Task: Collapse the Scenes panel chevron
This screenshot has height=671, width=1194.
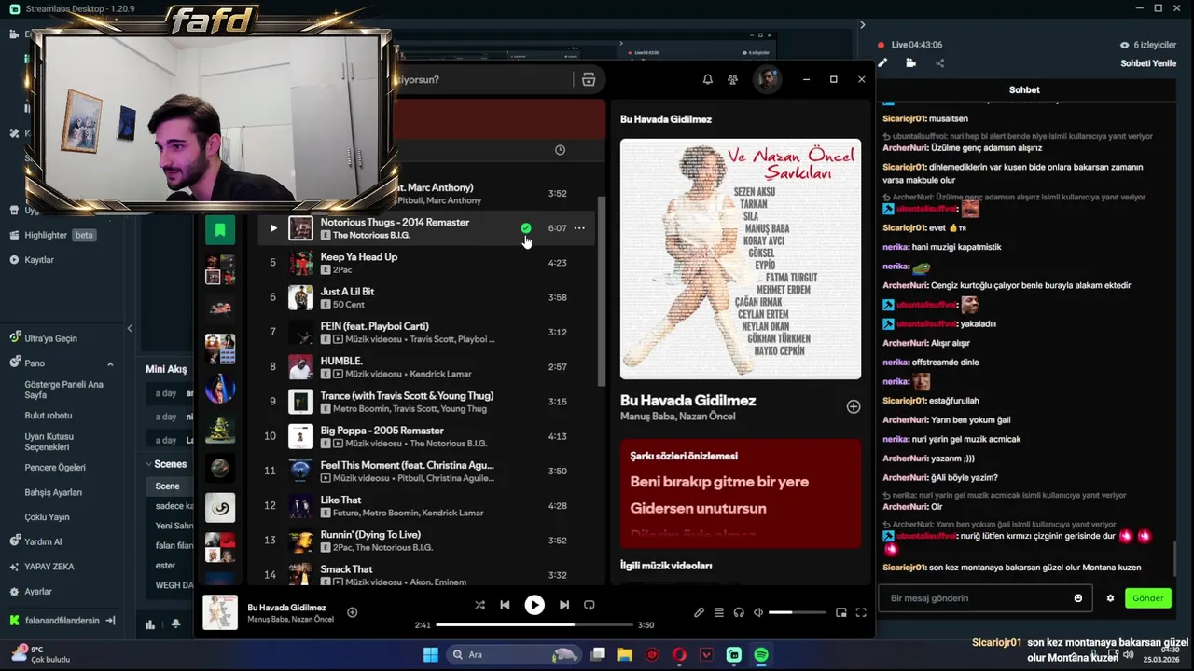Action: pos(148,464)
